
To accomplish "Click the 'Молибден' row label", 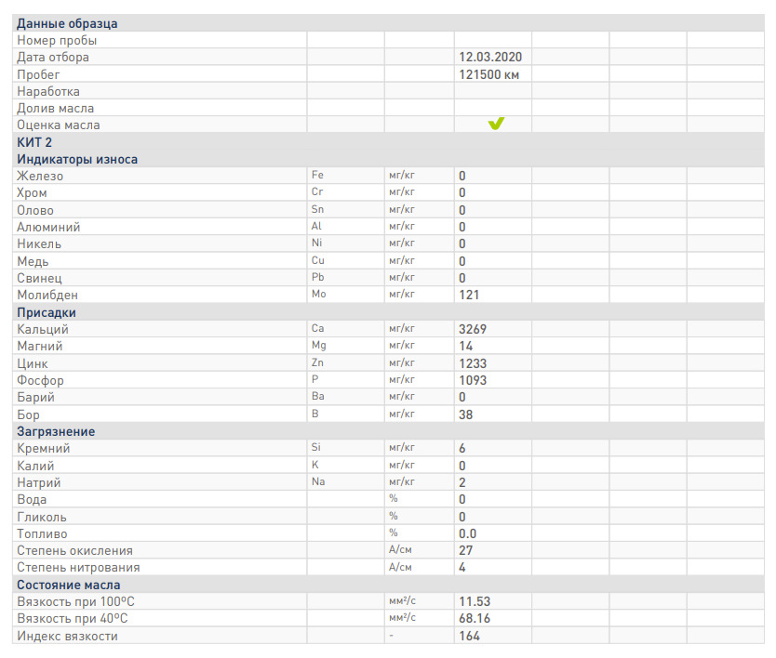I will (x=47, y=296).
